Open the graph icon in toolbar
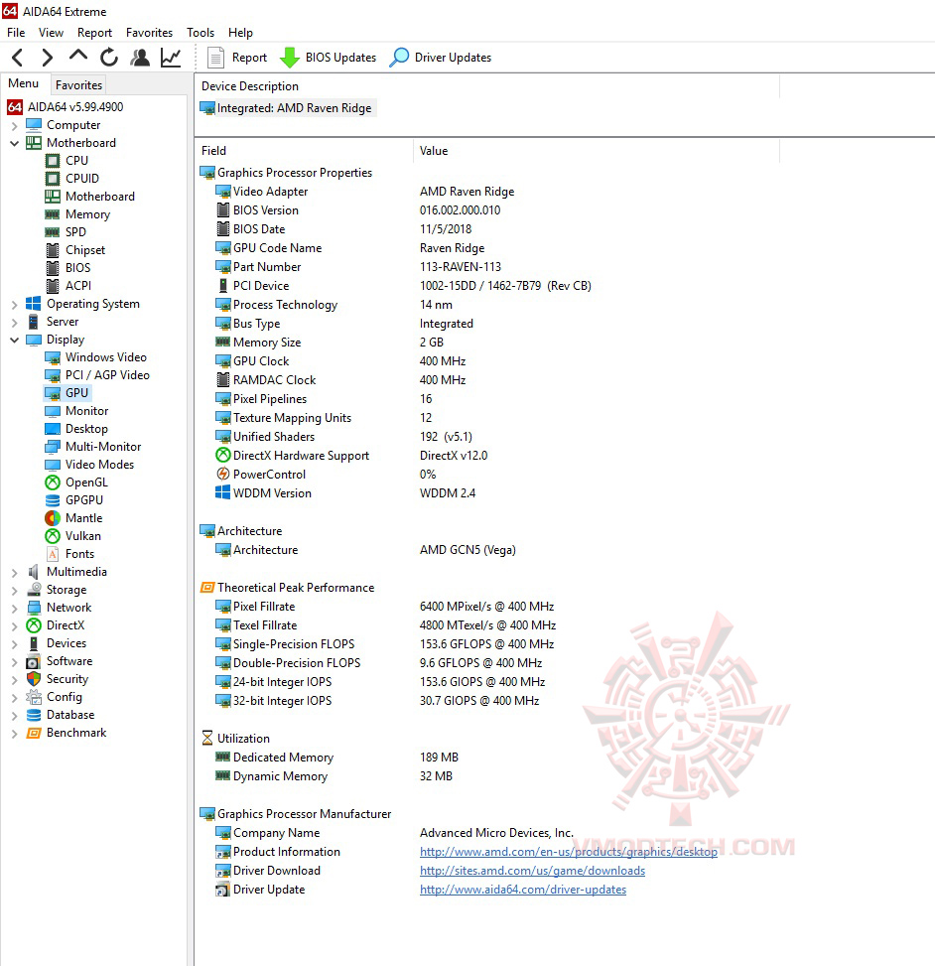Screen dimensions: 935x966 pos(171,58)
